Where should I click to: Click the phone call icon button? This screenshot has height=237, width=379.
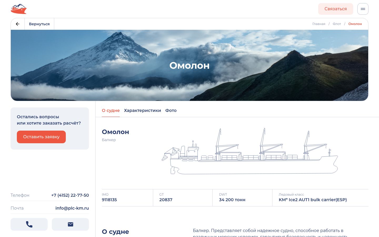pyautogui.click(x=29, y=224)
